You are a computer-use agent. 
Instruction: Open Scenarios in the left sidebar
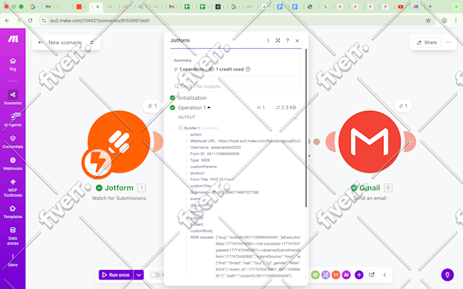tap(13, 98)
